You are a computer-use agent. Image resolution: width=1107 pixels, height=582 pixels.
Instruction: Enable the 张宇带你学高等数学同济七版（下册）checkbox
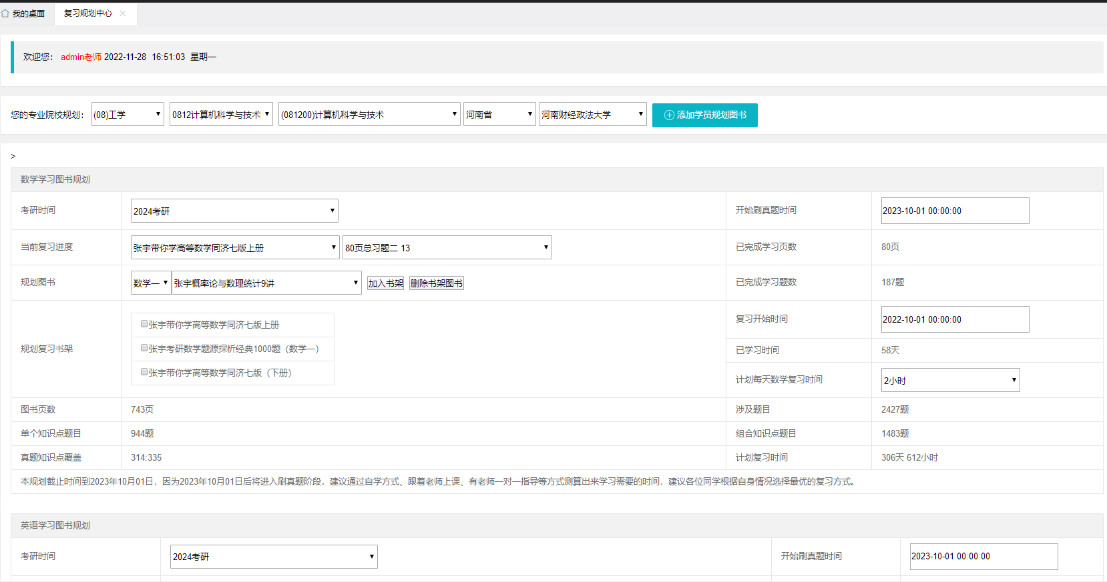point(144,372)
